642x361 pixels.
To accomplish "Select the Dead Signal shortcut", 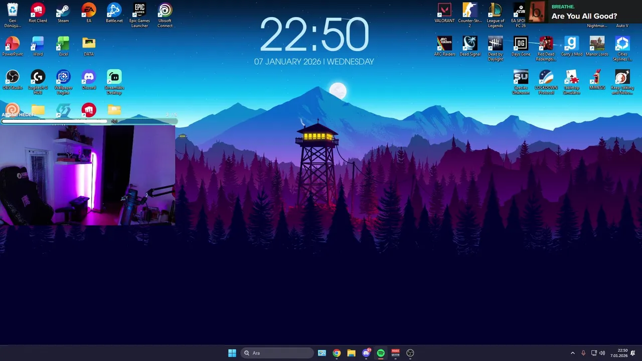I will pos(470,46).
